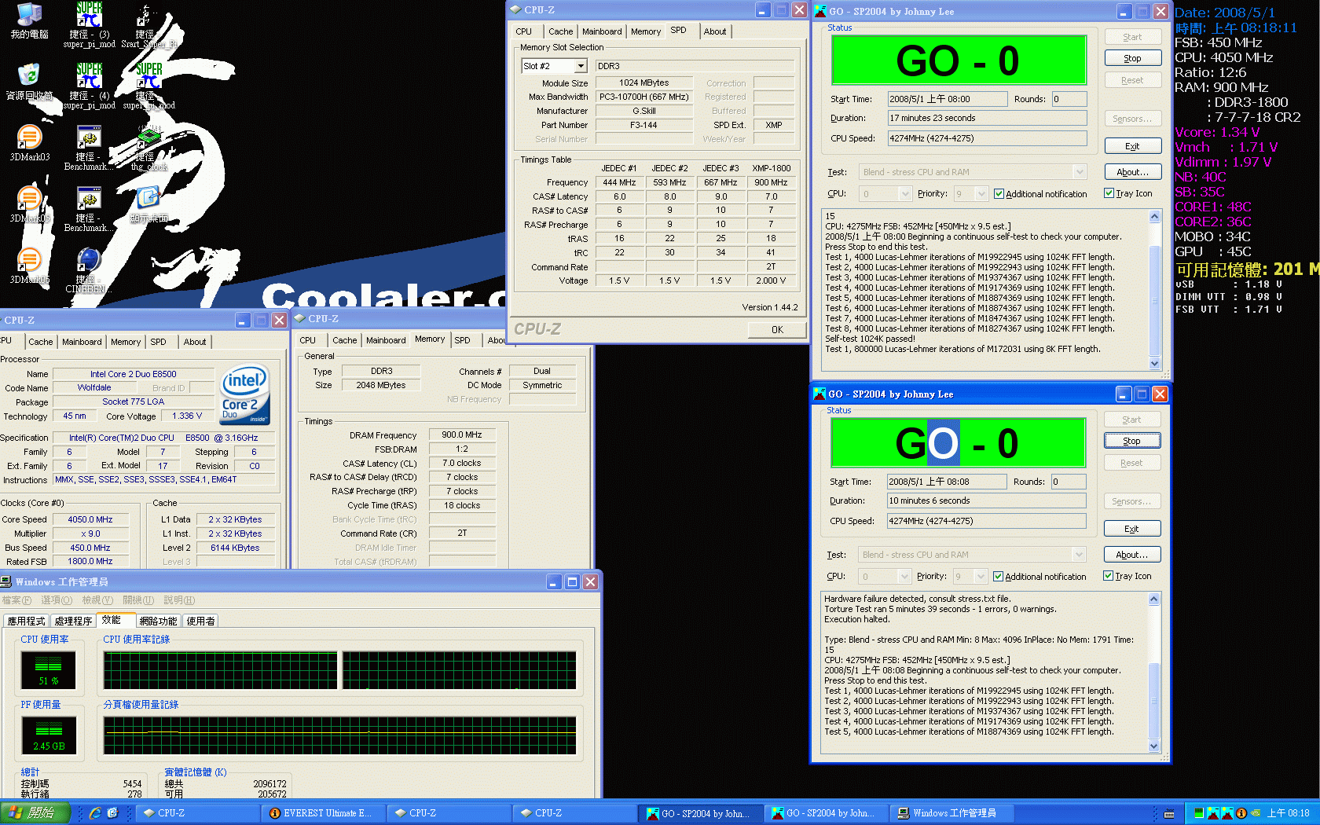Image resolution: width=1320 pixels, height=825 pixels.
Task: Click the 08:00 SP2004 log scrollbar
Action: point(1154,290)
